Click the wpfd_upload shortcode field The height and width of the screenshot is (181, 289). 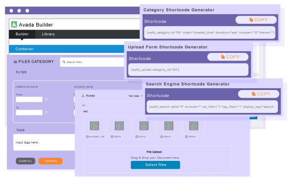pos(188,70)
